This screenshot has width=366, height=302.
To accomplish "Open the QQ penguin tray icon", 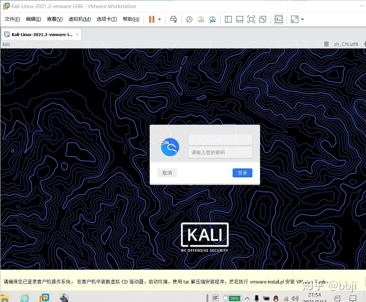I will tap(276, 298).
